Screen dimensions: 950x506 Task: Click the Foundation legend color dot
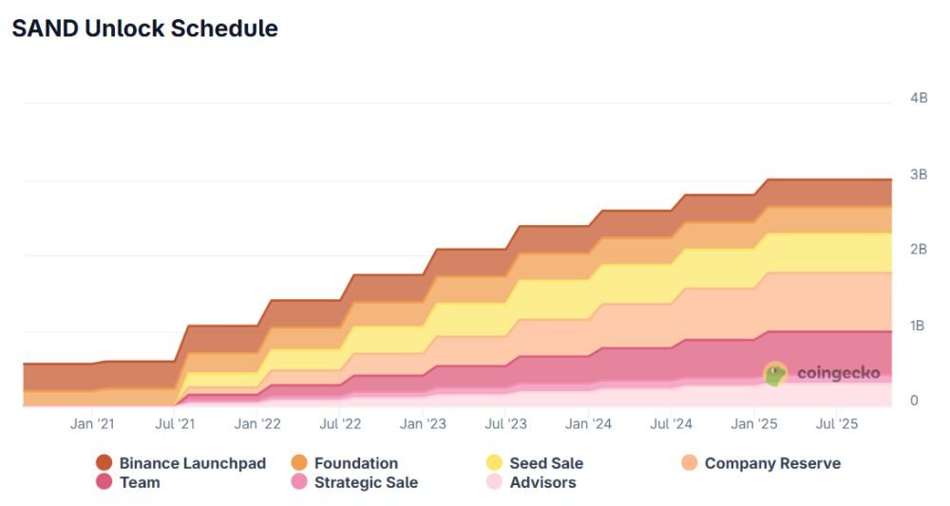point(299,463)
